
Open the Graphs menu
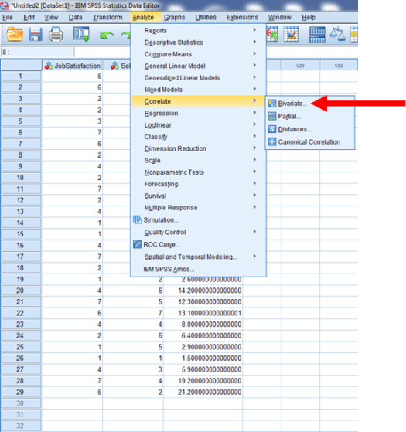pyautogui.click(x=174, y=17)
